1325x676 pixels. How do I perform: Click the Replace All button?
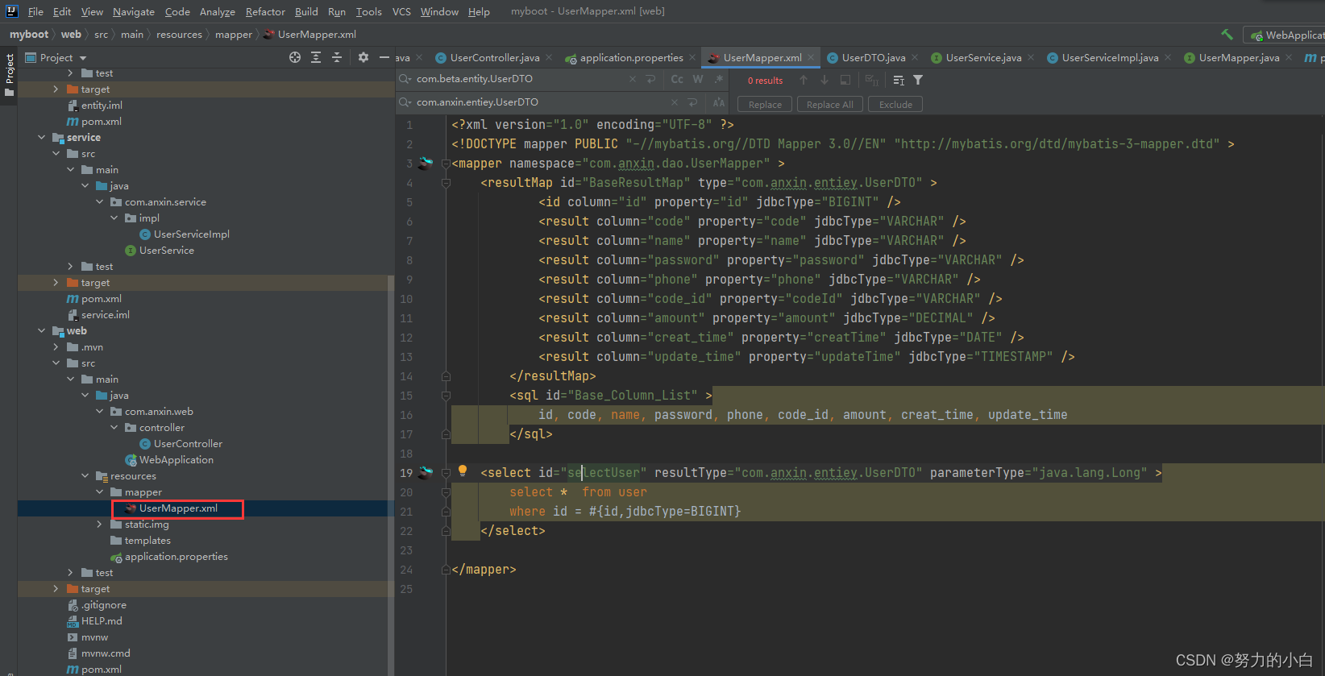coord(830,105)
